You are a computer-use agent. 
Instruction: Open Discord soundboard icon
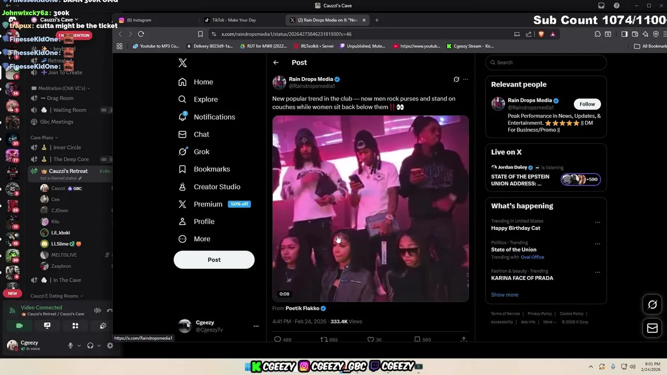click(103, 326)
